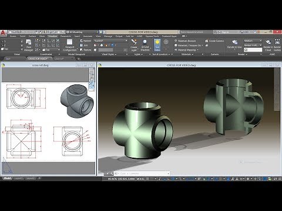282x211 pixels.
Task: Toggle the Sun Status button
Action: [157, 45]
